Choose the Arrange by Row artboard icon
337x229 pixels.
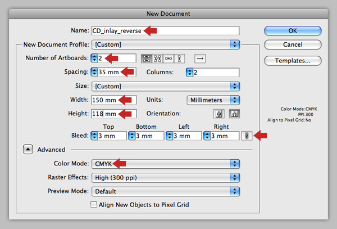tap(168, 59)
